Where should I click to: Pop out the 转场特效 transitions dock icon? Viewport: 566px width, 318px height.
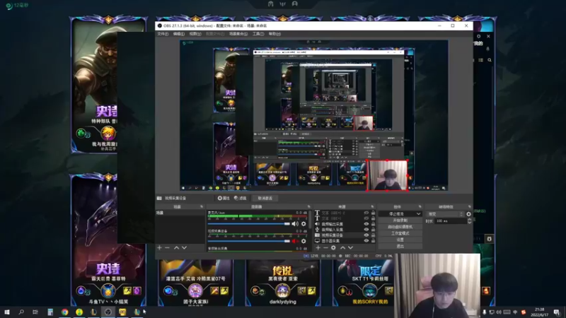(469, 206)
